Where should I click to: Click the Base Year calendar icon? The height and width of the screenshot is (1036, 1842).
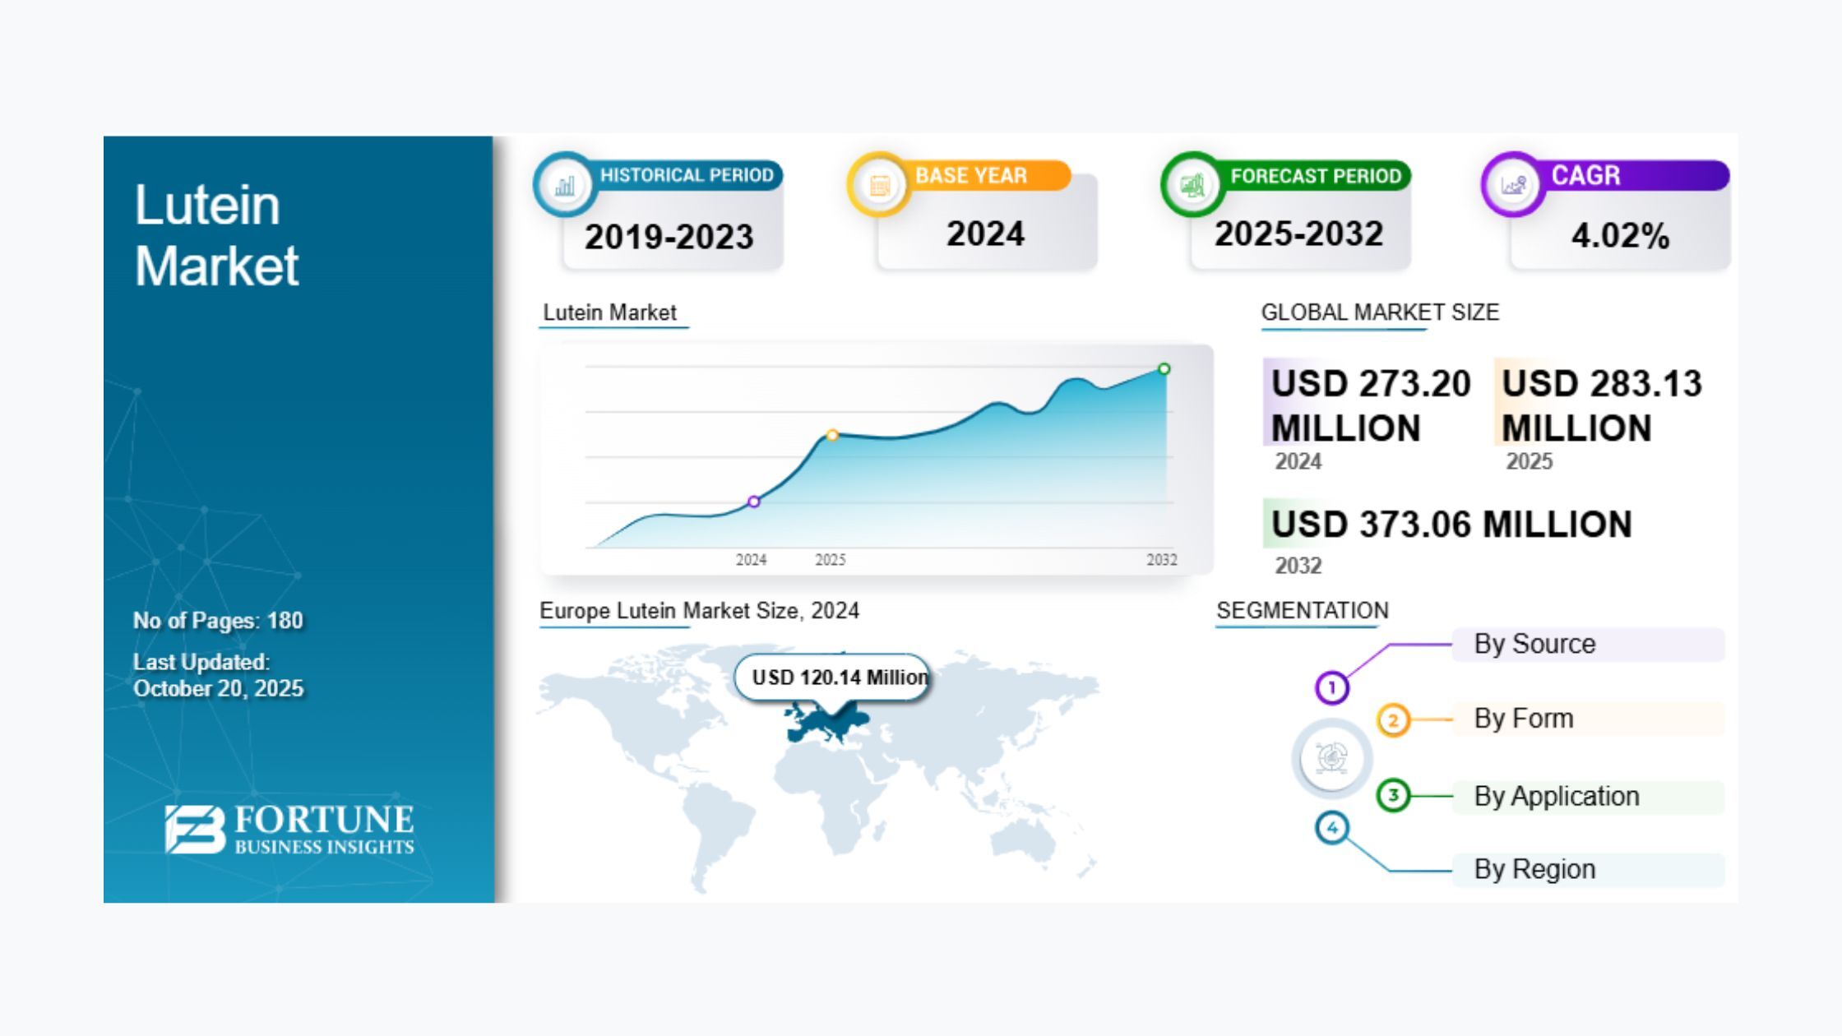(x=879, y=186)
